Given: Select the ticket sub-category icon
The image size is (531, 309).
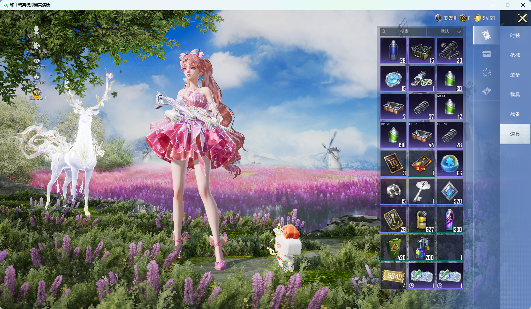Looking at the screenshot, I should coord(487,91).
